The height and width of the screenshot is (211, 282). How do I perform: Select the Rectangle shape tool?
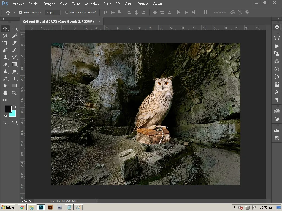[x=14, y=86]
